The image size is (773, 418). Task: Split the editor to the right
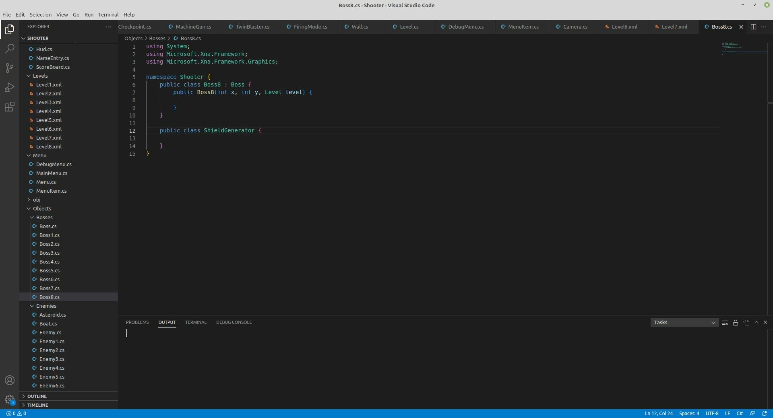[x=753, y=27]
